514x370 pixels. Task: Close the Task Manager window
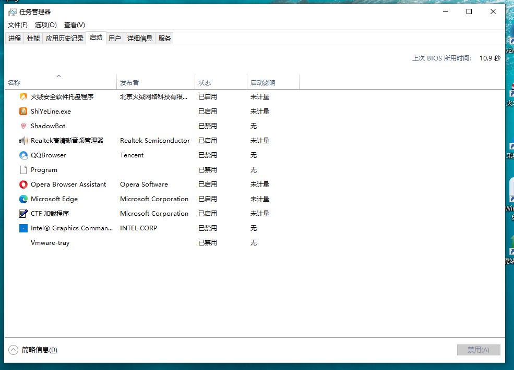coord(493,11)
